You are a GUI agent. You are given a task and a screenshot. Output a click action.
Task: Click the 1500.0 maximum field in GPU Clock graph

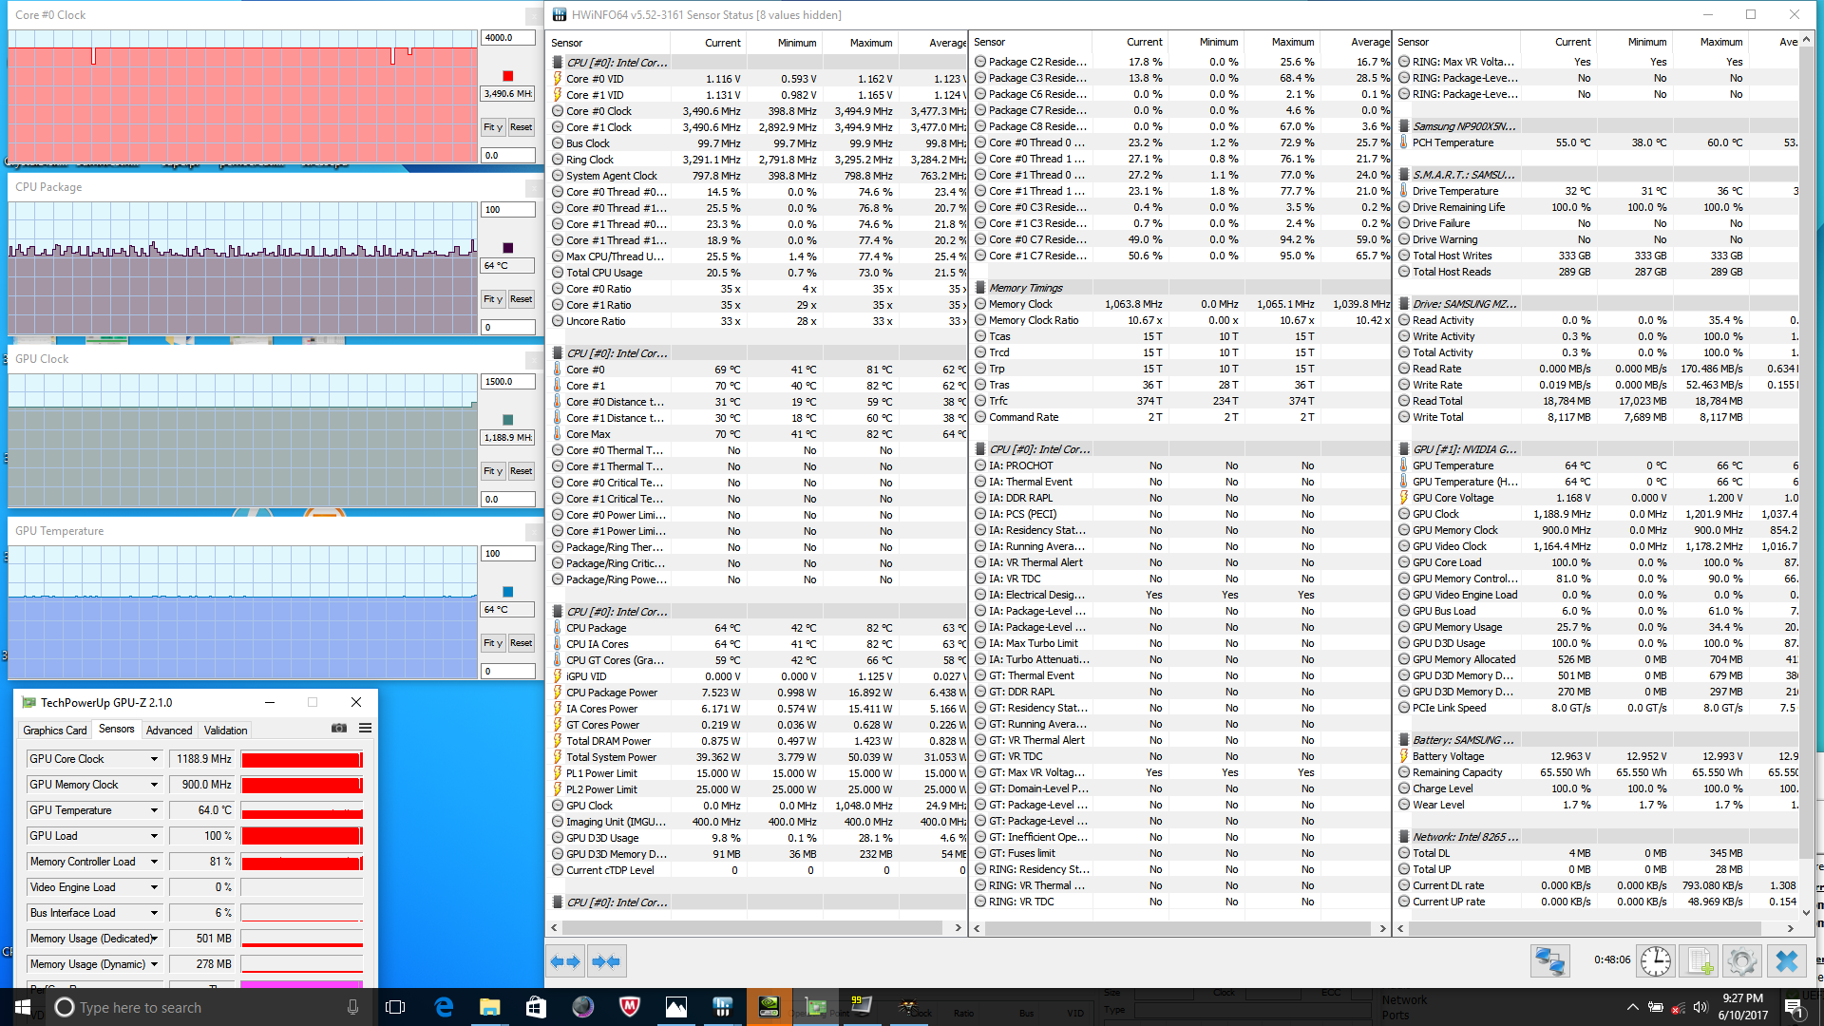click(x=508, y=382)
